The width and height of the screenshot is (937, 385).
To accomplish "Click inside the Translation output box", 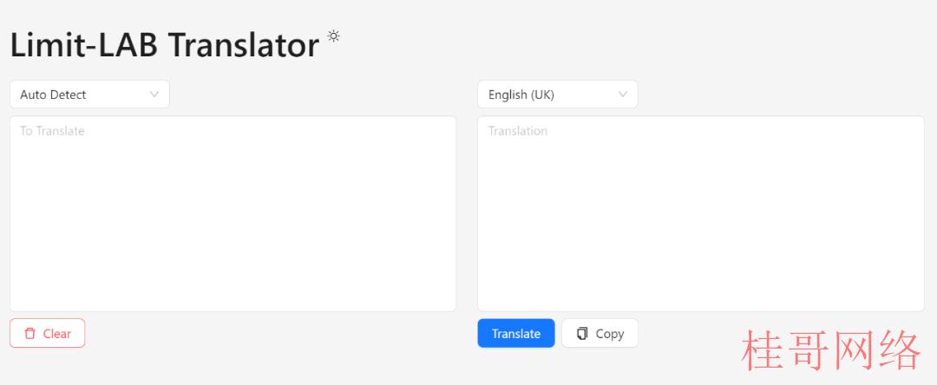I will 701,213.
